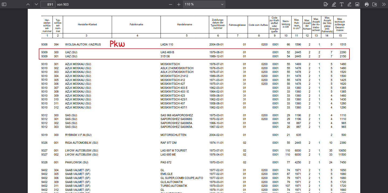This screenshot has height=193, width=388.
Task: Click the 'RYBINSK V.F.M.(SU)' manufacturer cell
Action: click(x=78, y=135)
